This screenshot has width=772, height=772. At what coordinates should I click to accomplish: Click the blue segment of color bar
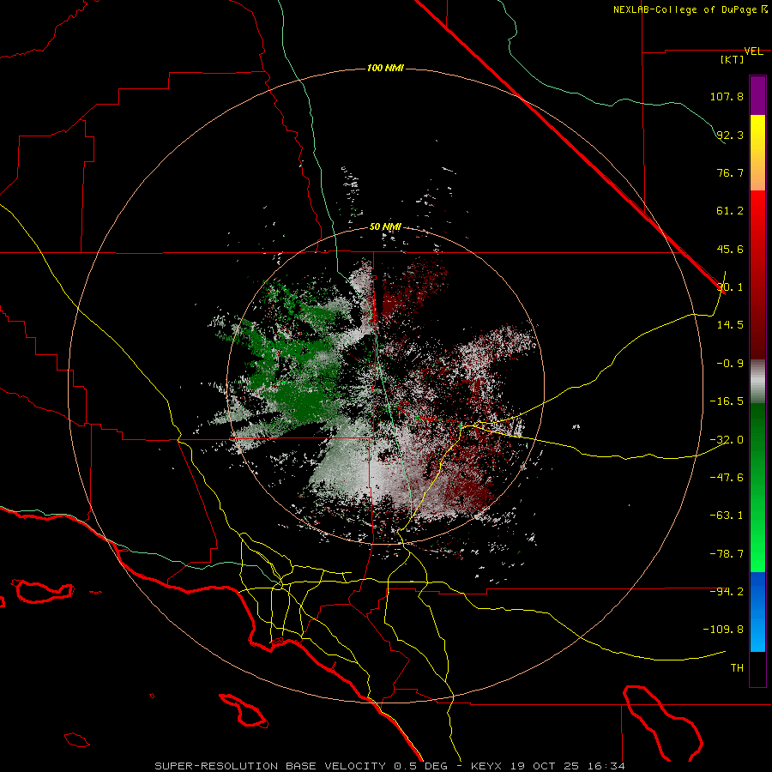click(x=757, y=612)
